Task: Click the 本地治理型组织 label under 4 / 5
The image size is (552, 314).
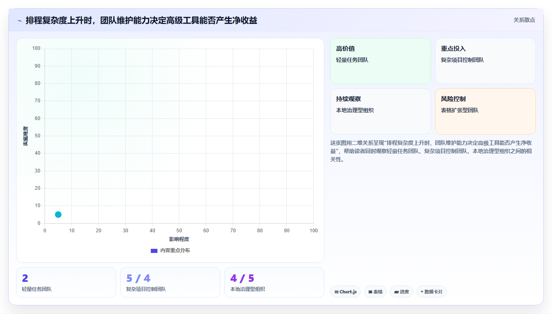Action: click(x=247, y=289)
